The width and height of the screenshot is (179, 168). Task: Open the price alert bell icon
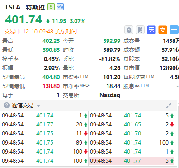click(x=129, y=30)
